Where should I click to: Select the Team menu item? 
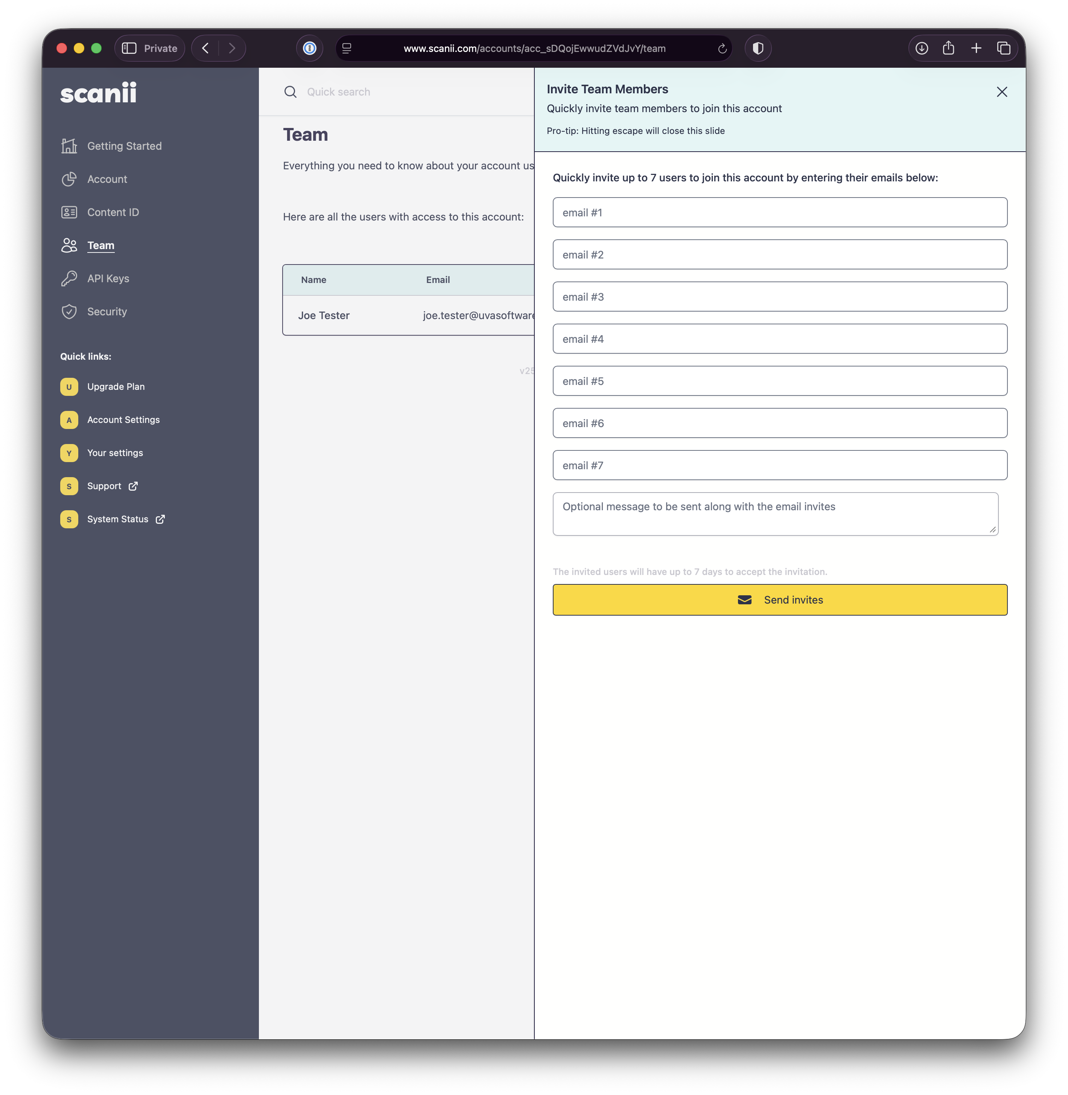pos(101,245)
